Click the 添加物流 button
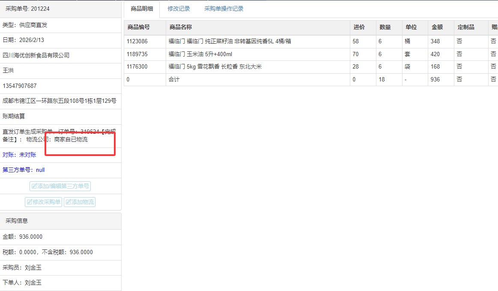Image resolution: width=498 pixels, height=291 pixels. point(80,202)
